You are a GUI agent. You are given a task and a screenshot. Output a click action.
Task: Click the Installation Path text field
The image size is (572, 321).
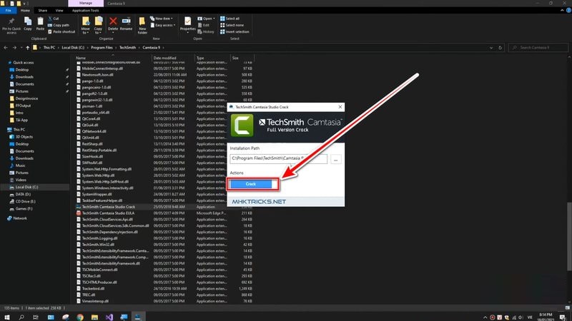pyautogui.click(x=278, y=159)
